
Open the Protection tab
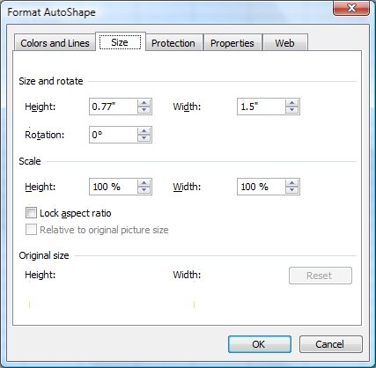tap(173, 43)
